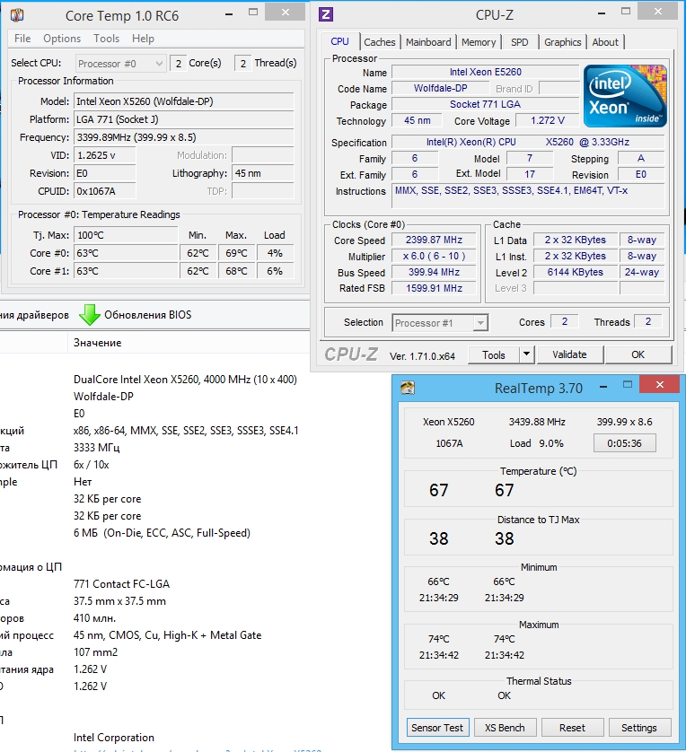Click the 771 Contact FC-LGA row
Image resolution: width=686 pixels, height=752 pixels.
click(121, 583)
